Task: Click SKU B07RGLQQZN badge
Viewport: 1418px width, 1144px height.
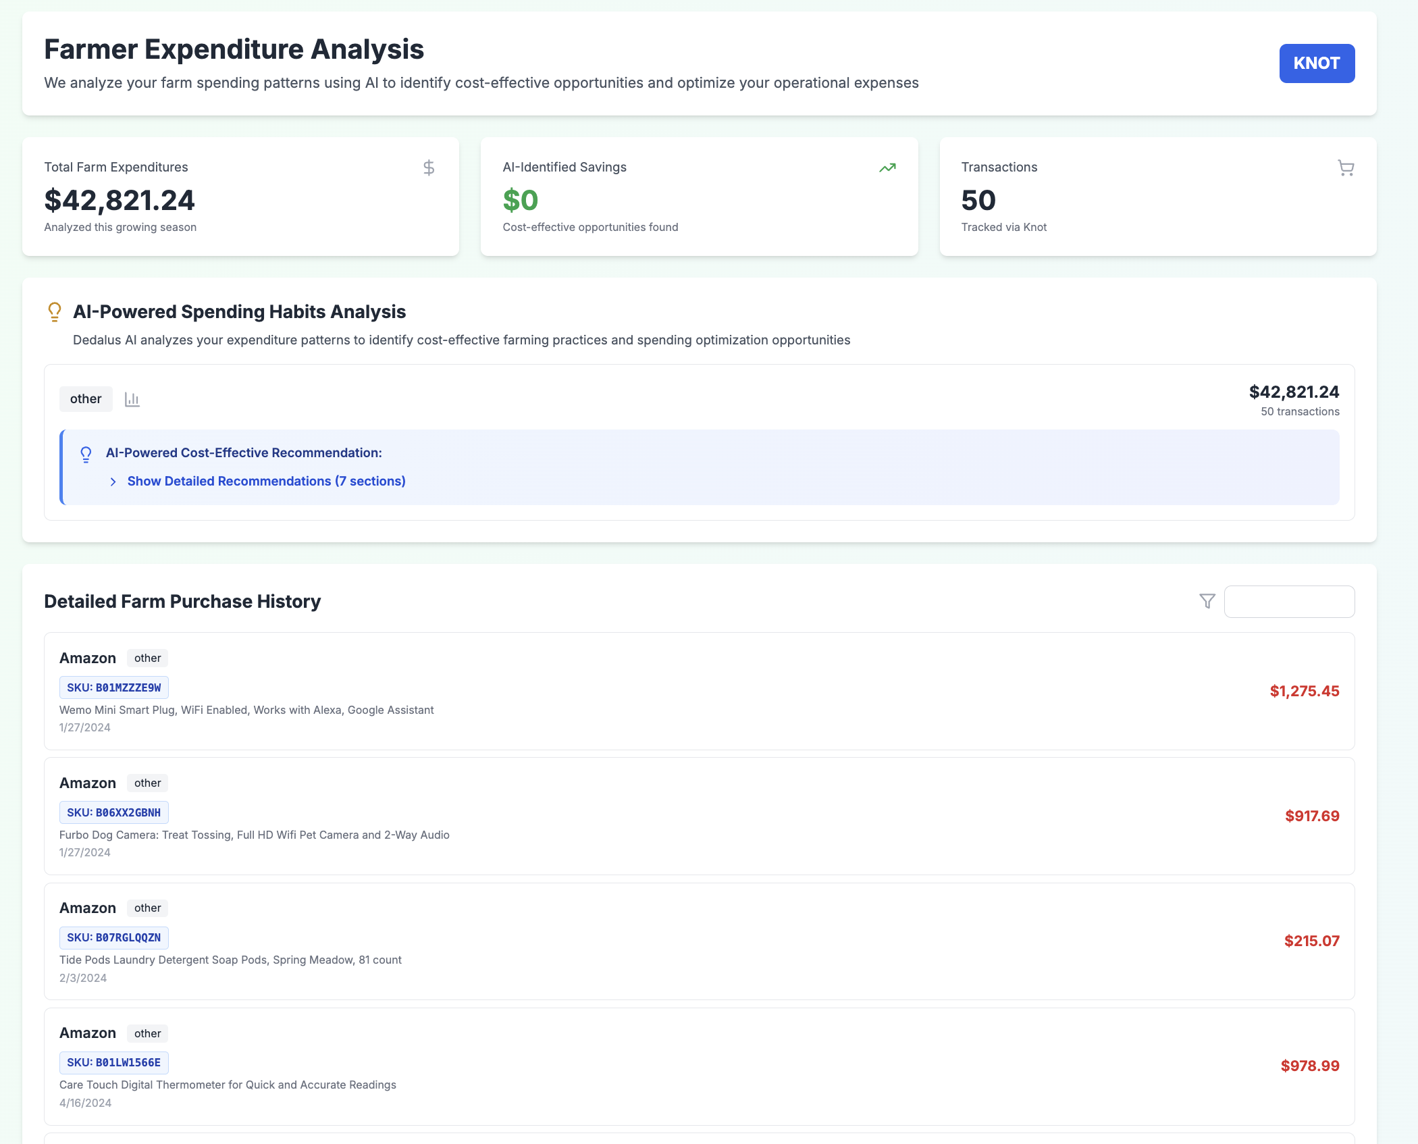Action: (x=113, y=937)
